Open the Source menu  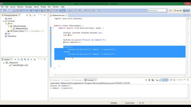click(x=13, y=7)
